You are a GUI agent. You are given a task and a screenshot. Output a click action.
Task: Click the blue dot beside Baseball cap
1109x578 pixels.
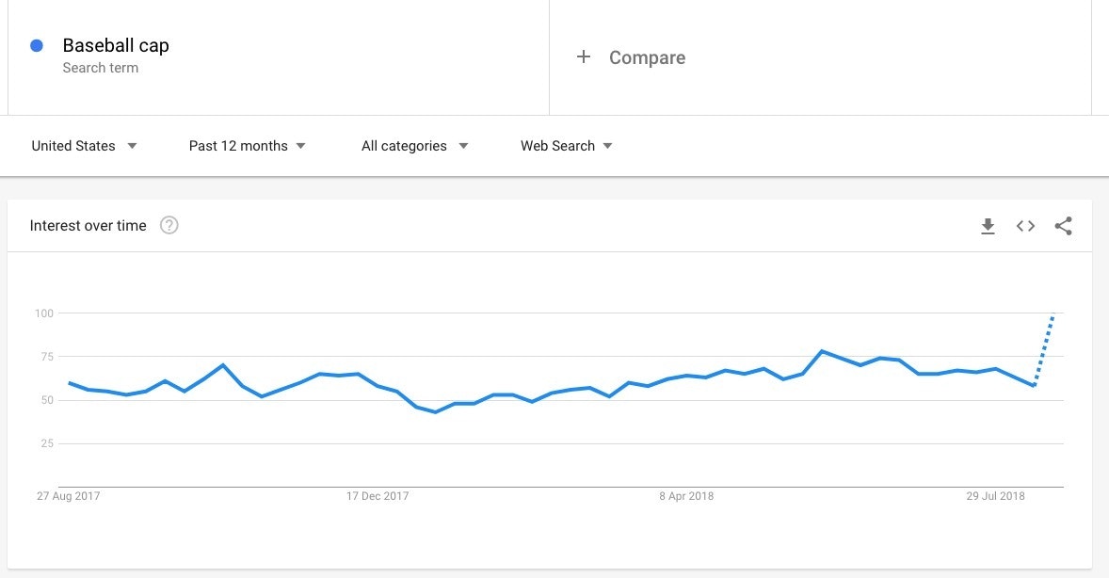37,45
